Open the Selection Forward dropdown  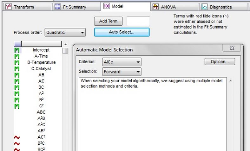[x=122, y=72]
